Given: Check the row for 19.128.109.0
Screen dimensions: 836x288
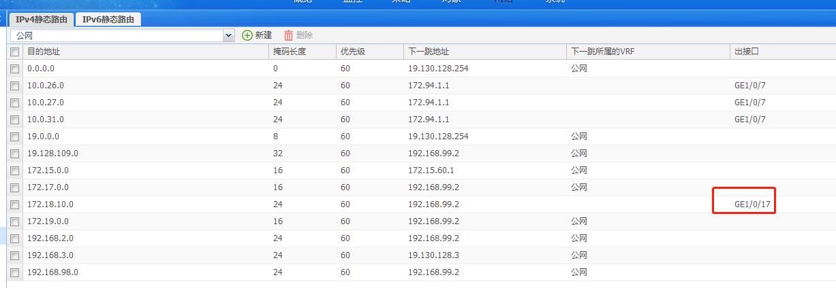Looking at the screenshot, I should point(14,154).
